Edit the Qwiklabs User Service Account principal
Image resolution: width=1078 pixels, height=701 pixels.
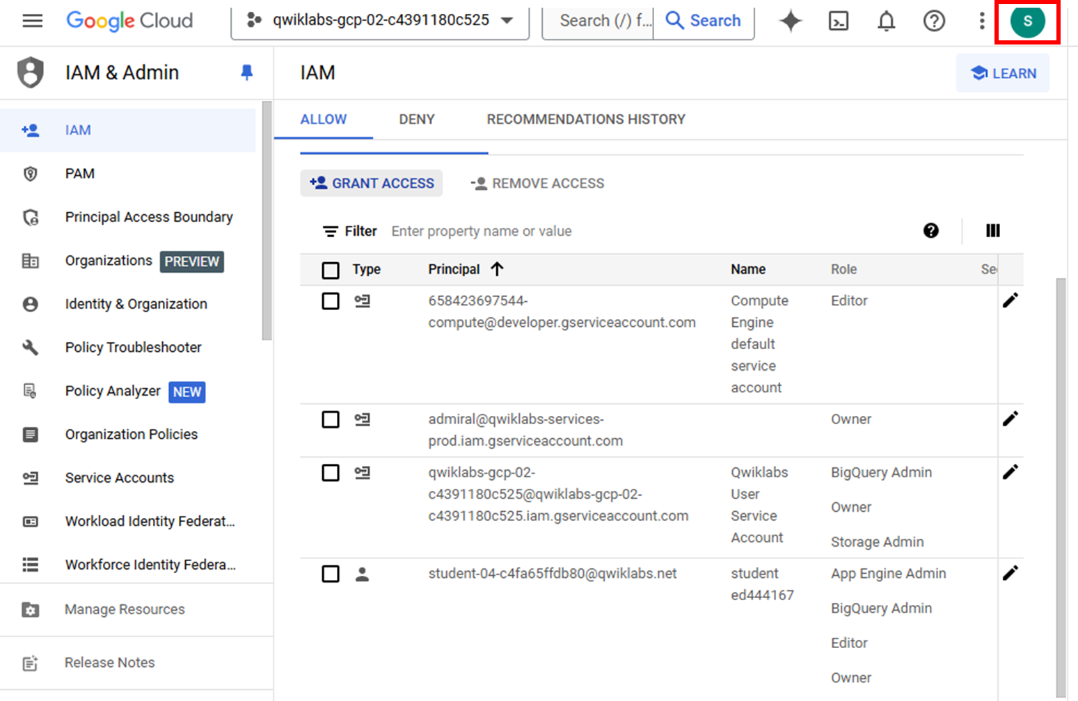pos(1010,472)
